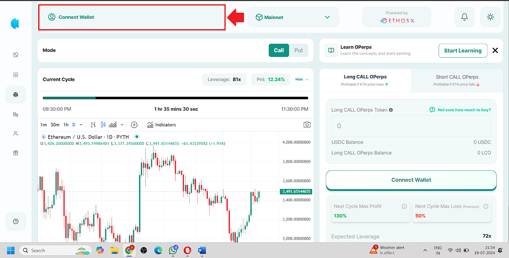Click the rewards gift icon in the sidebar
This screenshot has height=258, width=509.
pos(16,153)
